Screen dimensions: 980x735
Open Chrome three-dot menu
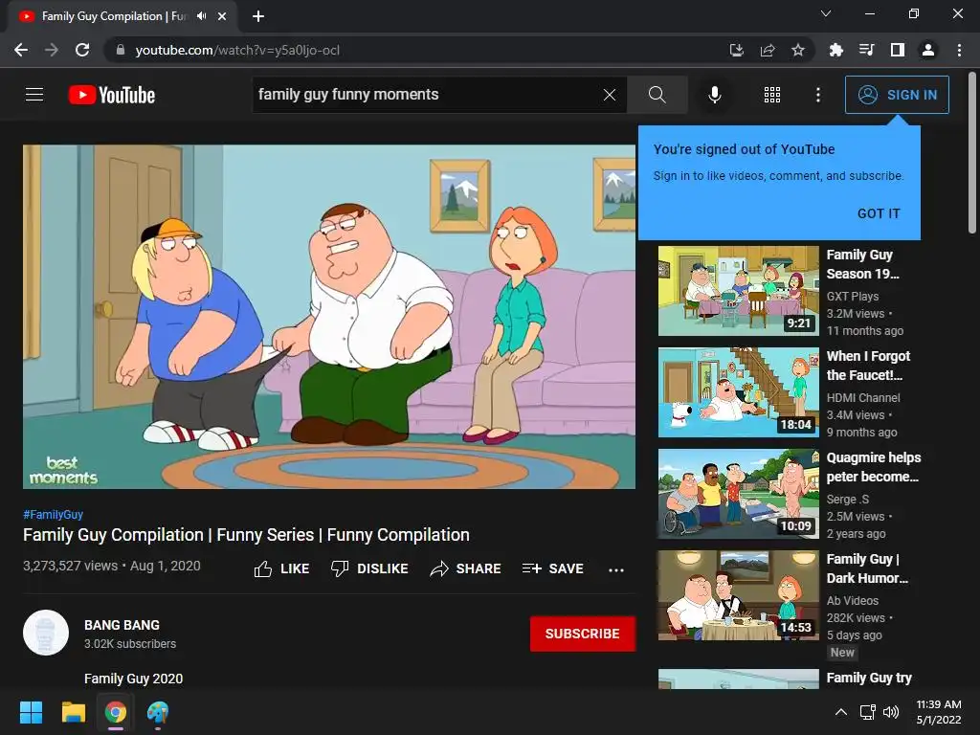[959, 50]
